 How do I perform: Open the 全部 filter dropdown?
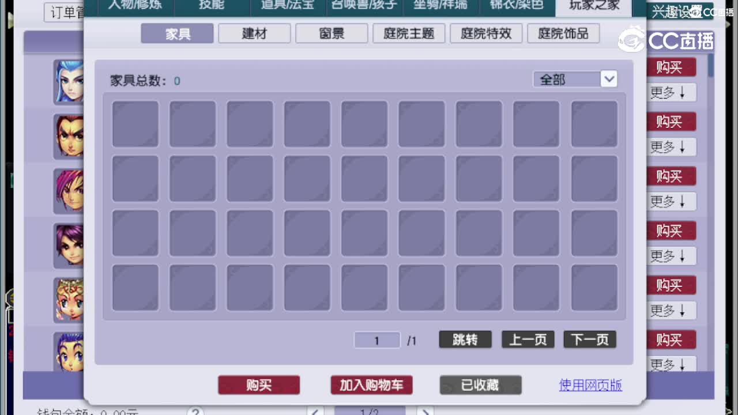[575, 78]
